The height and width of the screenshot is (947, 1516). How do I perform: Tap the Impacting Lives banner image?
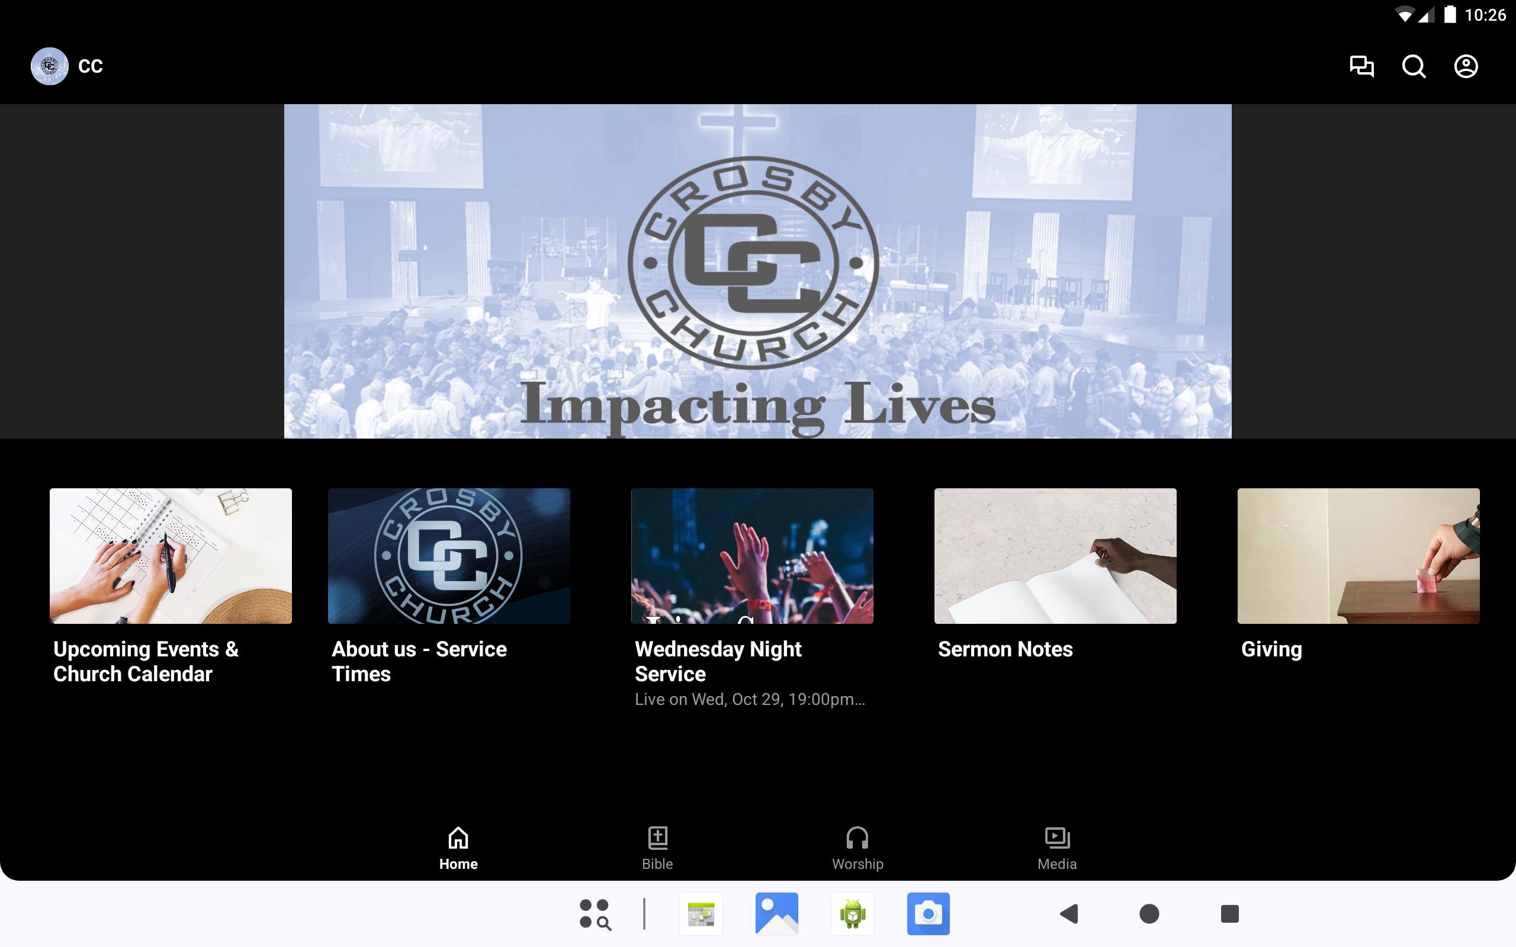(x=757, y=270)
